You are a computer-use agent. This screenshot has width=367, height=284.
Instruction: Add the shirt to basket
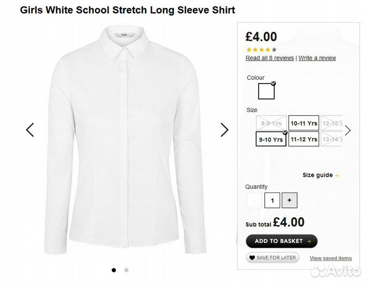281,241
